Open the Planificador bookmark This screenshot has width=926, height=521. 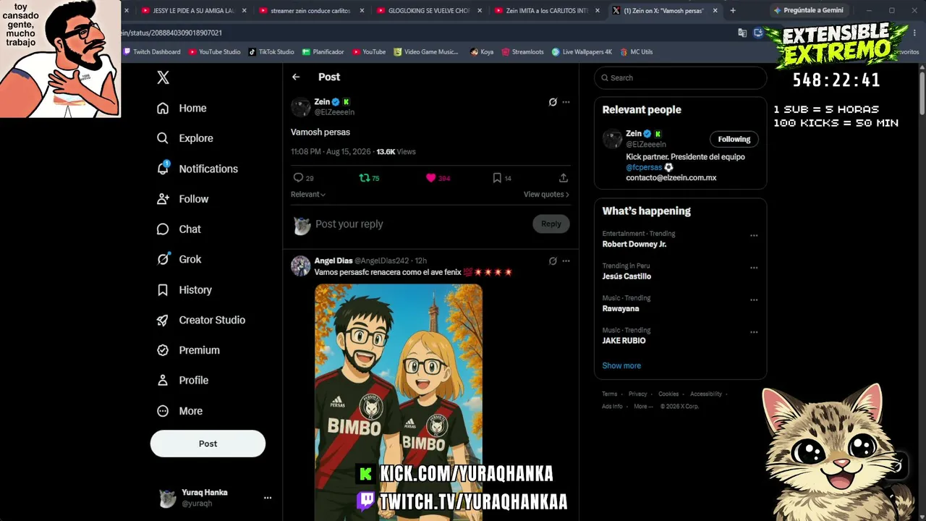click(323, 52)
